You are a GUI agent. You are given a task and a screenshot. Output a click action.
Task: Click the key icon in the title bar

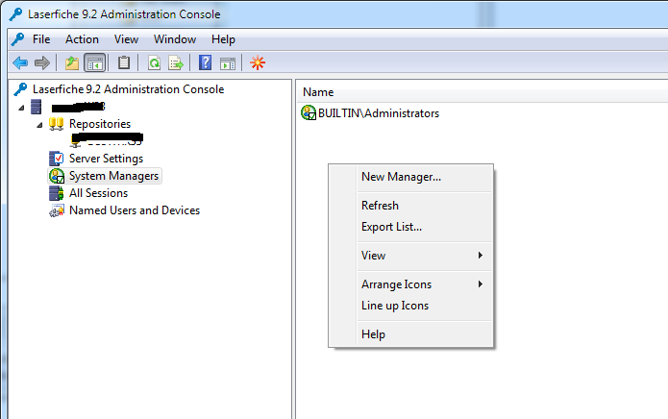tap(15, 14)
